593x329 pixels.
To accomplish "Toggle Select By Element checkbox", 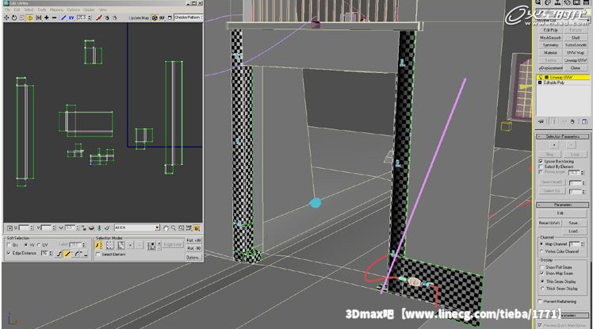I will coord(541,166).
